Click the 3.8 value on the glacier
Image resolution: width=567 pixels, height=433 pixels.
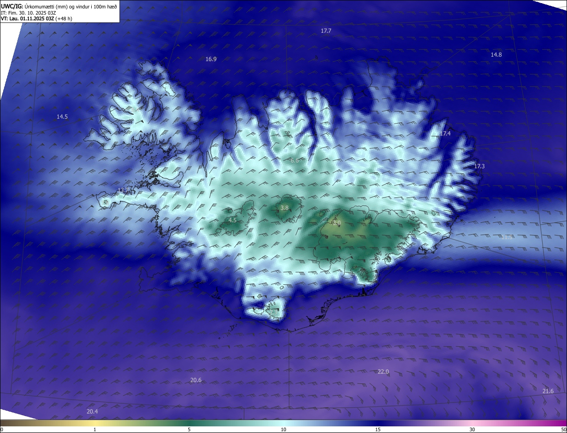coord(284,208)
